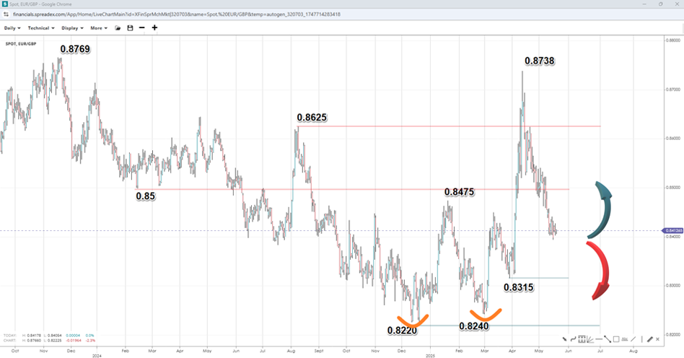This screenshot has height=358, width=684.
Task: Close the drawing toolbar with the X
Action: click(657, 339)
